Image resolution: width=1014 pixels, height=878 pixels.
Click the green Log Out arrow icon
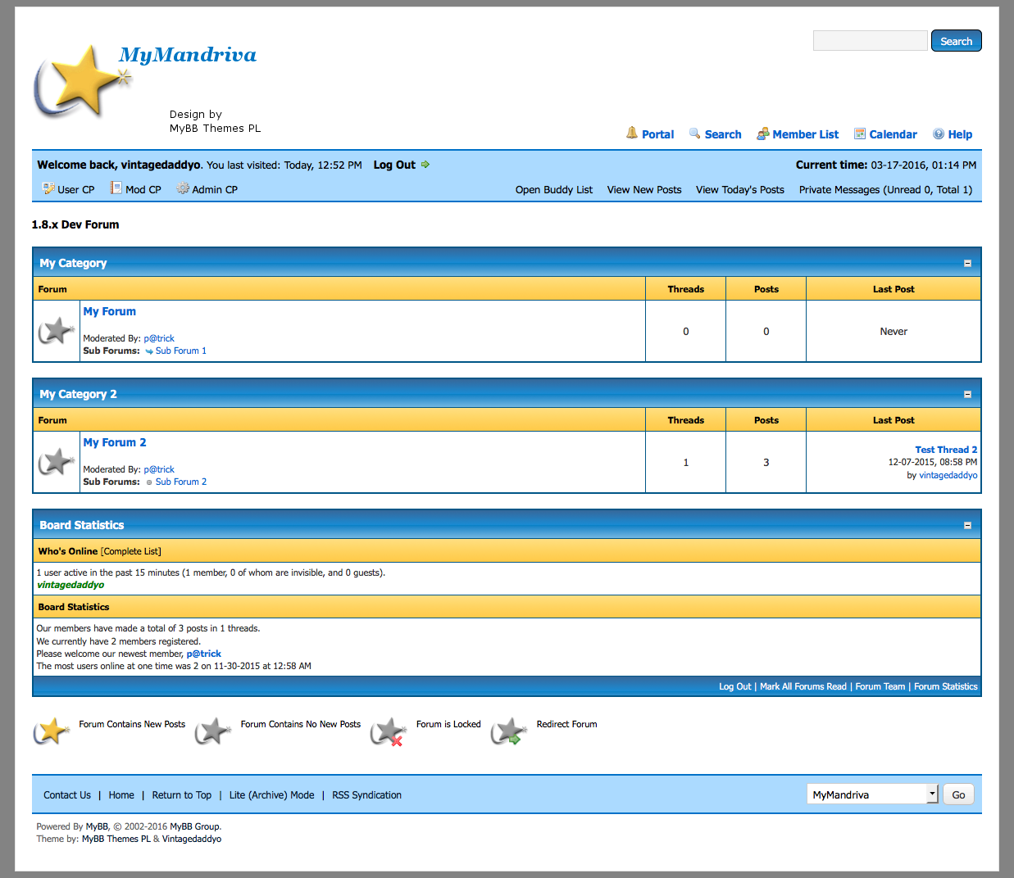tap(425, 165)
